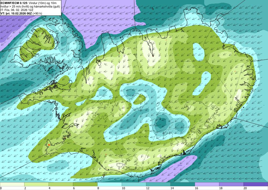Select the 'VT: þri. 10.02.2026 06Z' valid-time text
The height and width of the screenshot is (190, 268).
tap(16, 13)
